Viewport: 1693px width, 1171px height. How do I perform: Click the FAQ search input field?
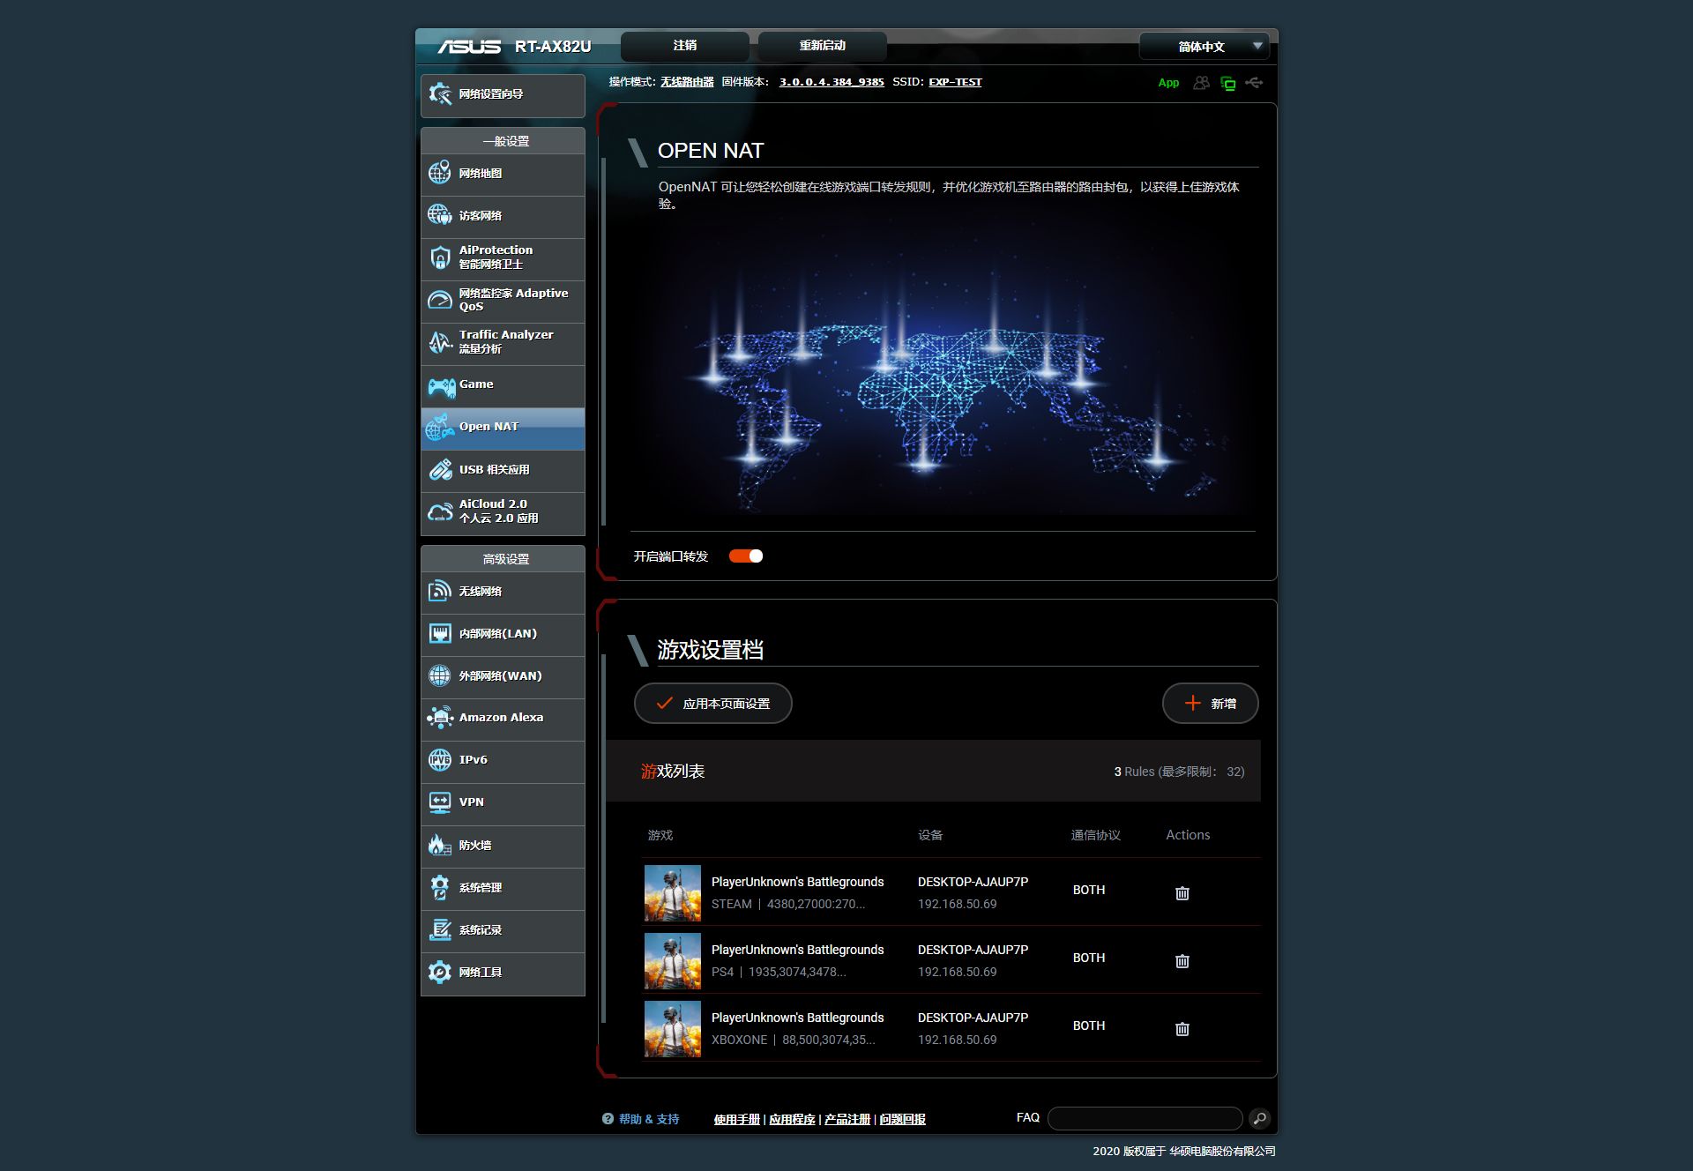point(1145,1119)
